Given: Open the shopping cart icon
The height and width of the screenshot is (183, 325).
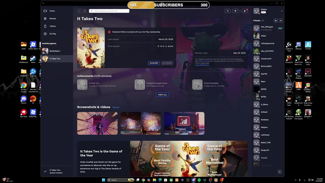Looking at the screenshot, I should (x=235, y=11).
